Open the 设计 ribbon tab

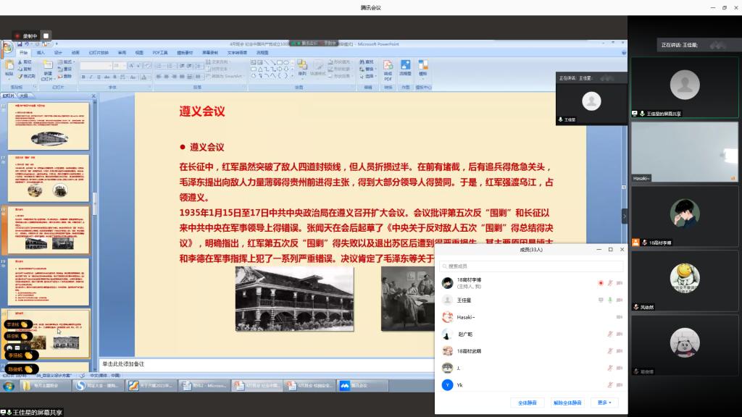click(x=58, y=53)
